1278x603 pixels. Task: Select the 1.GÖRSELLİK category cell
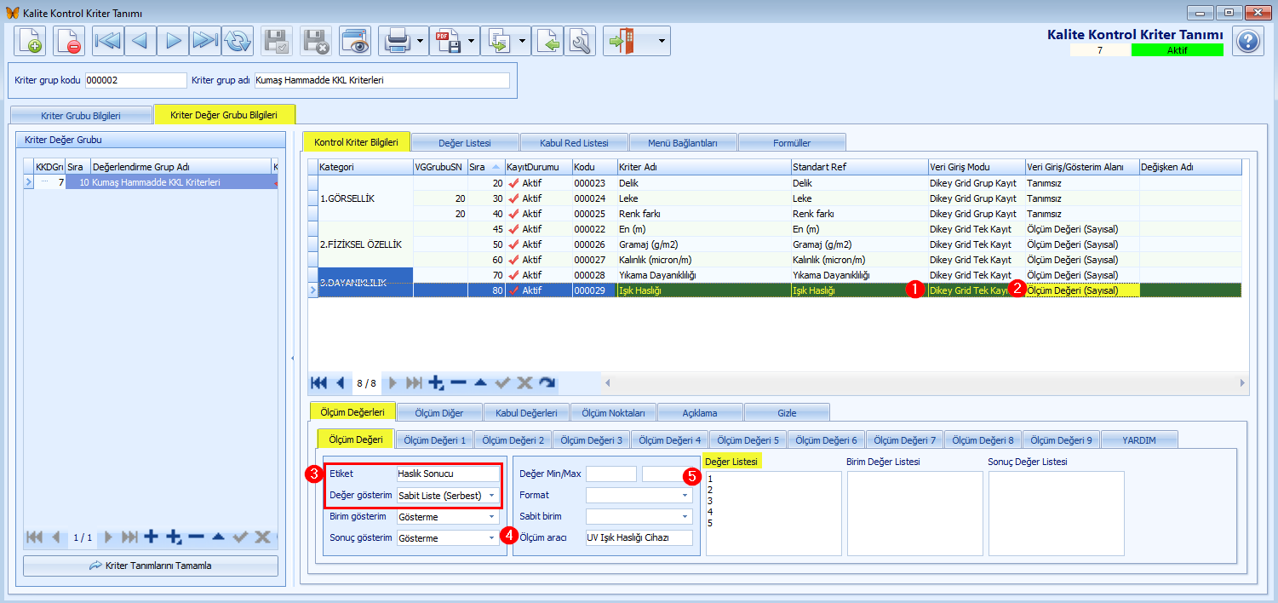365,198
